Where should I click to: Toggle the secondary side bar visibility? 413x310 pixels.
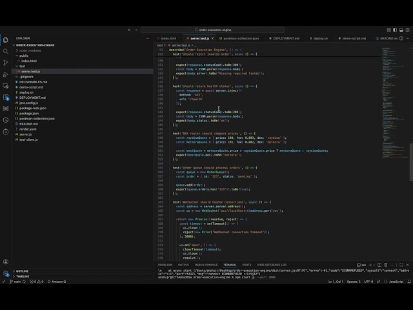[407, 30]
